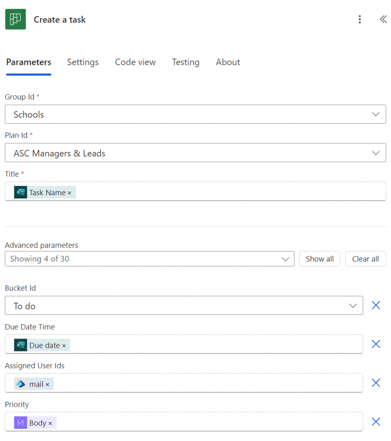391x441 pixels.
Task: Remove the Due date token
Action: [64, 345]
